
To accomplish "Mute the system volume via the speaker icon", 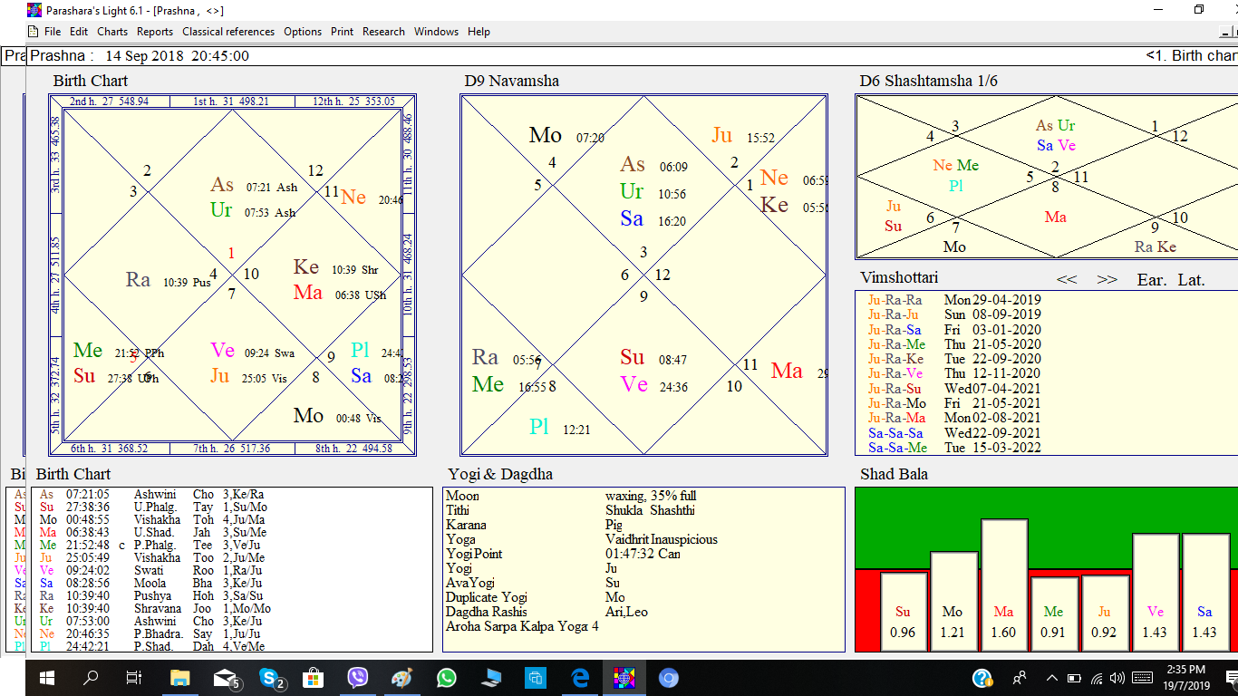I will [1117, 677].
